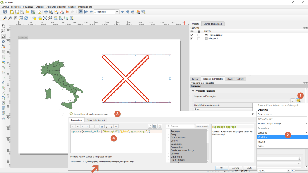Click the Export as PDF icon
308x173 pixels.
click(x=61, y=12)
